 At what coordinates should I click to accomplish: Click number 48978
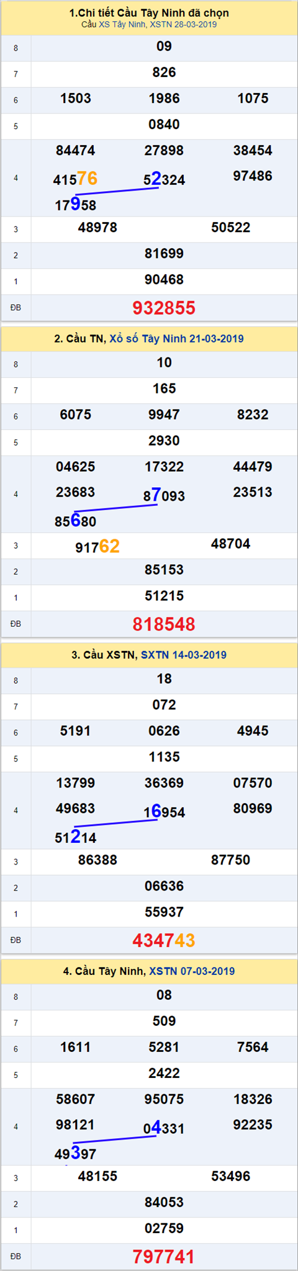(x=97, y=228)
